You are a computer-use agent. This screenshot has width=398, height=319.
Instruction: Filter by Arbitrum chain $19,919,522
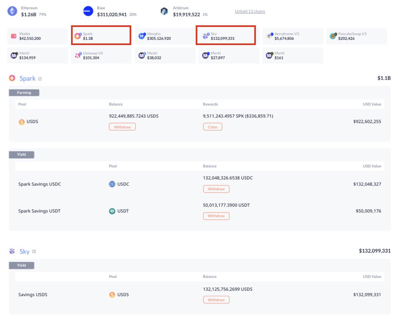click(184, 11)
